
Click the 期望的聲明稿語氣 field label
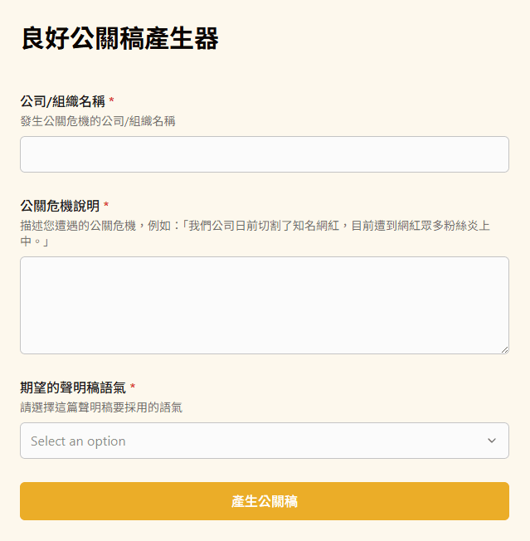(73, 387)
